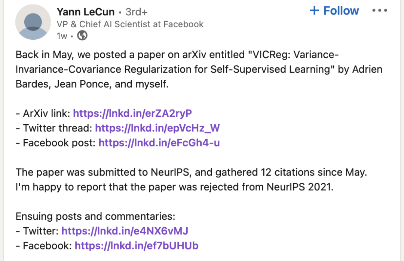Click the "- Twitter thread:" label text
Viewport: 404px width, 261px height.
[x=54, y=128]
